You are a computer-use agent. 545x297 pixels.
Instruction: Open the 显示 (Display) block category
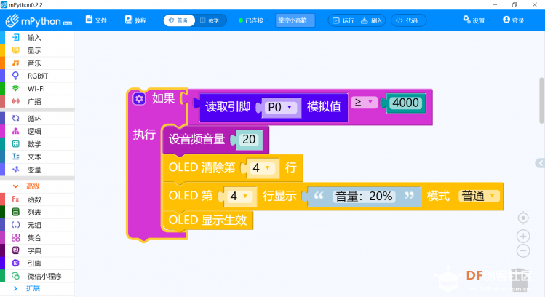click(37, 50)
